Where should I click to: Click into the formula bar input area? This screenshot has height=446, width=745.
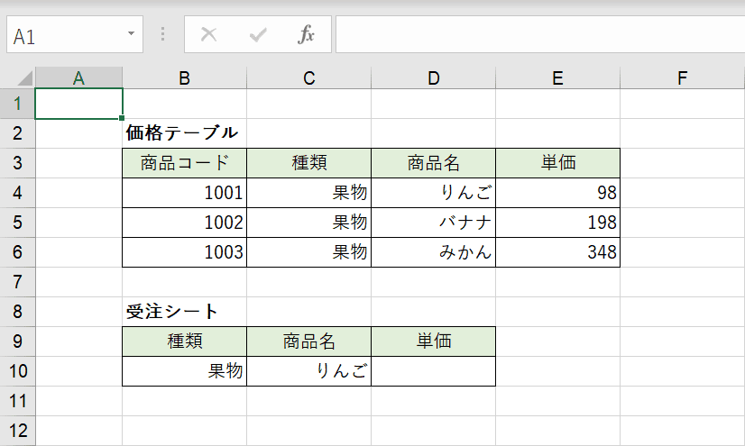(540, 34)
